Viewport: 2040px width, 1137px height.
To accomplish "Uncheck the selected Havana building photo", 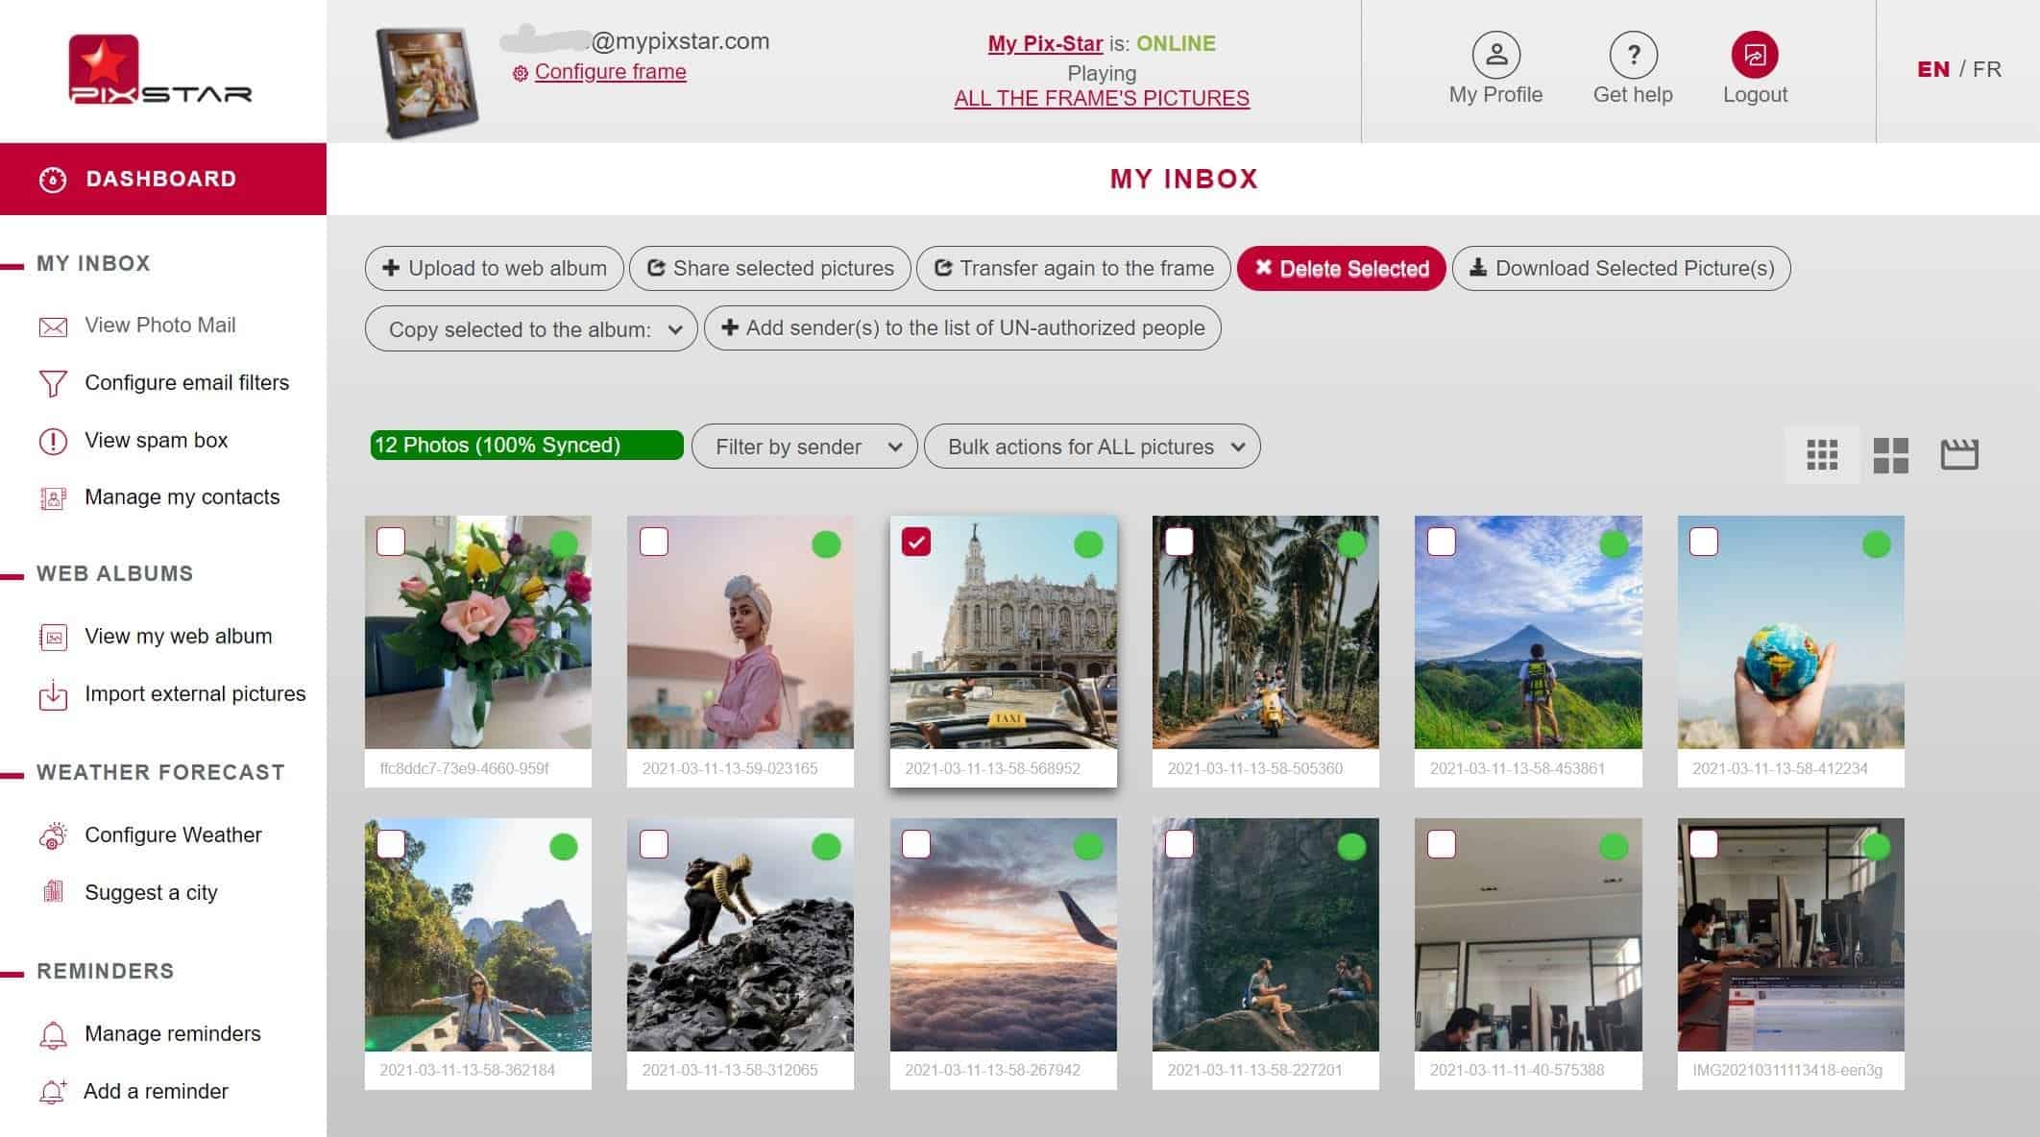I will coord(917,542).
